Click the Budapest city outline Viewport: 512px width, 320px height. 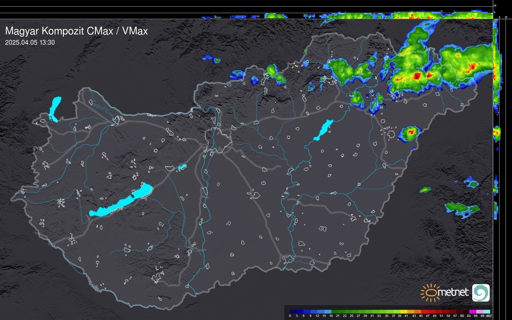click(x=218, y=140)
